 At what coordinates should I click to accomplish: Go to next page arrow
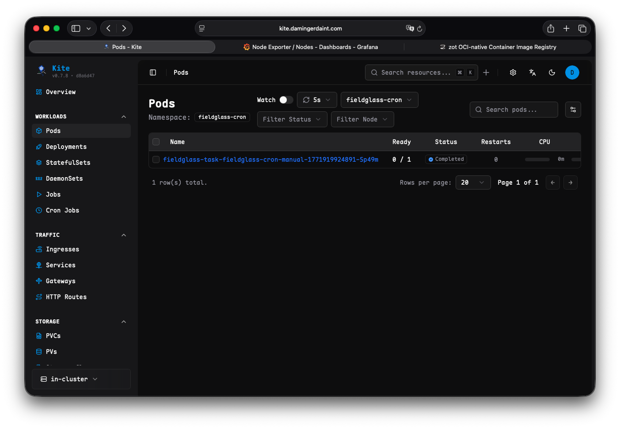570,182
